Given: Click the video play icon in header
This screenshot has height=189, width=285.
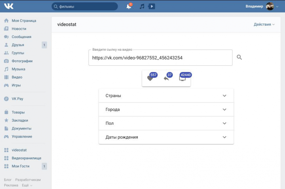Looking at the screenshot, I should [x=152, y=6].
